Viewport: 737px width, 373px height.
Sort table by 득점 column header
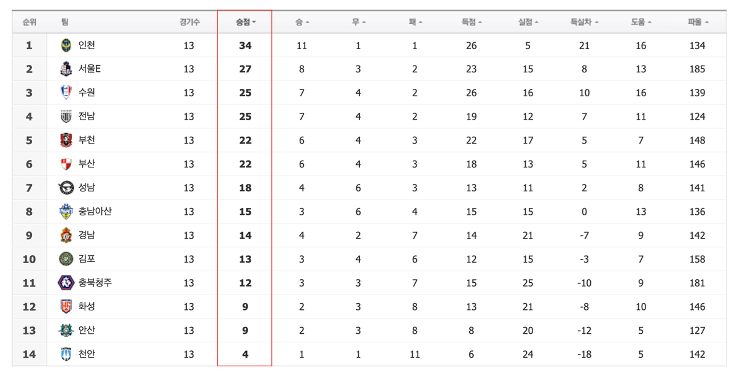click(471, 22)
